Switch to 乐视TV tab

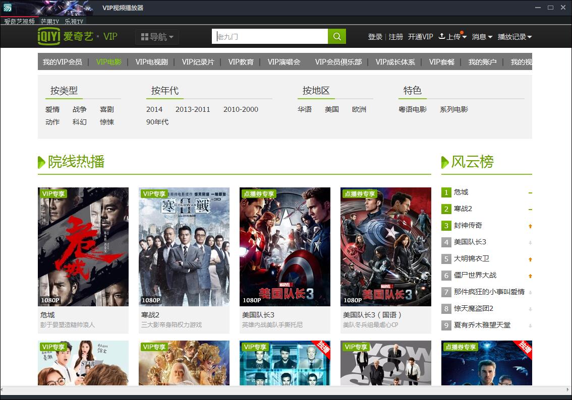pyautogui.click(x=74, y=22)
